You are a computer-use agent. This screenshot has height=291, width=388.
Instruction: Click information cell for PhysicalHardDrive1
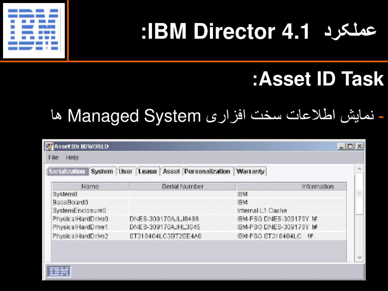(277, 227)
